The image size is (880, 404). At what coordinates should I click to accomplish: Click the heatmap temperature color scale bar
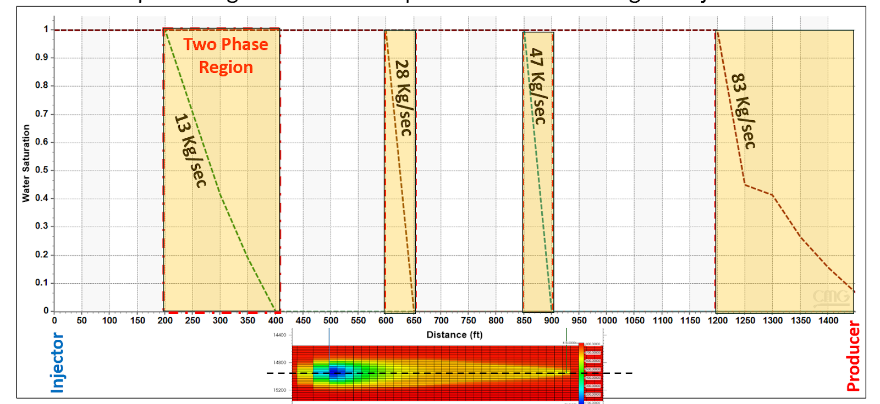tap(581, 373)
